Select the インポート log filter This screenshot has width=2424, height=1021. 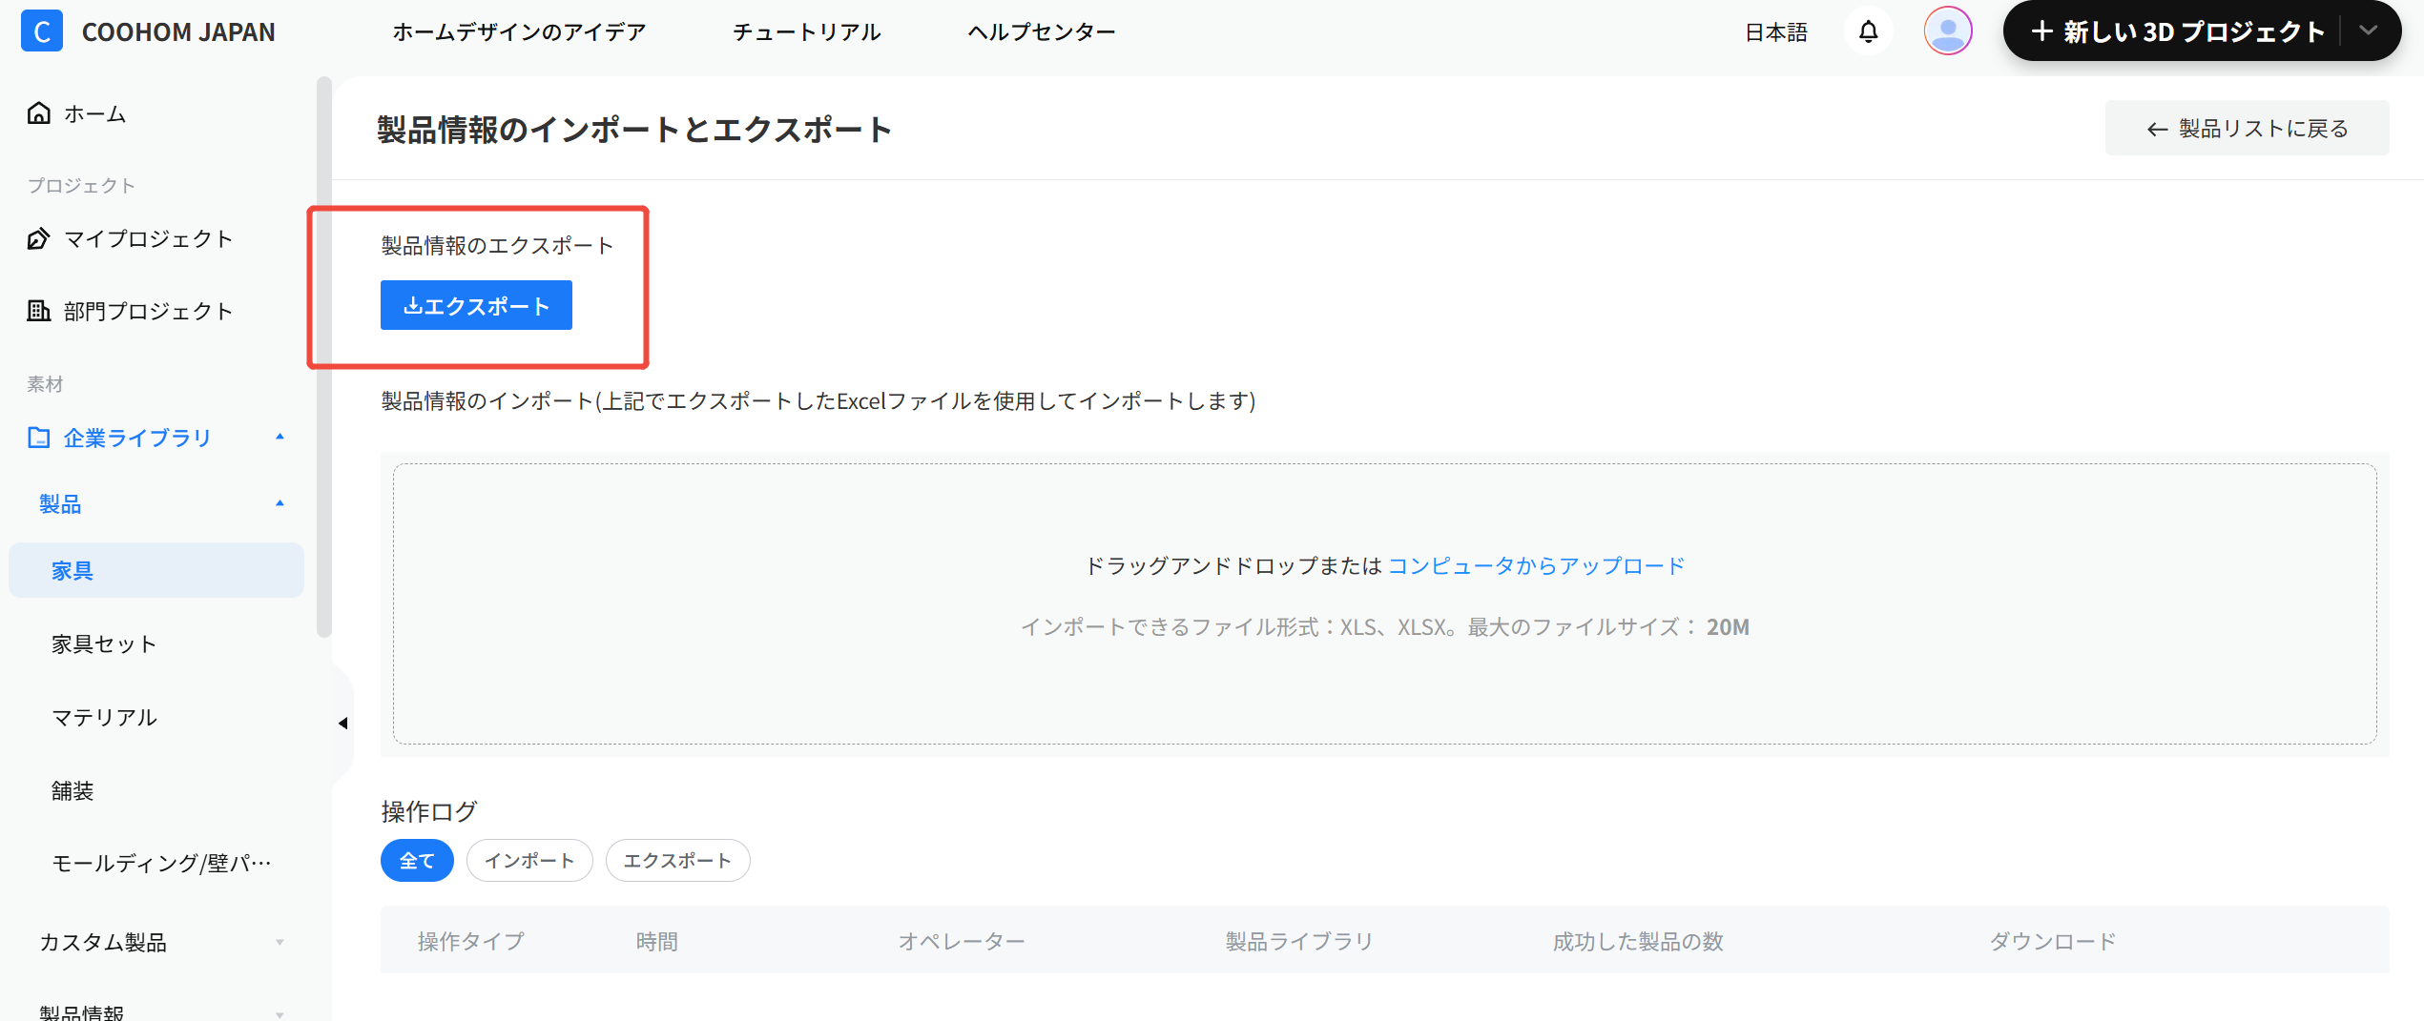point(529,861)
